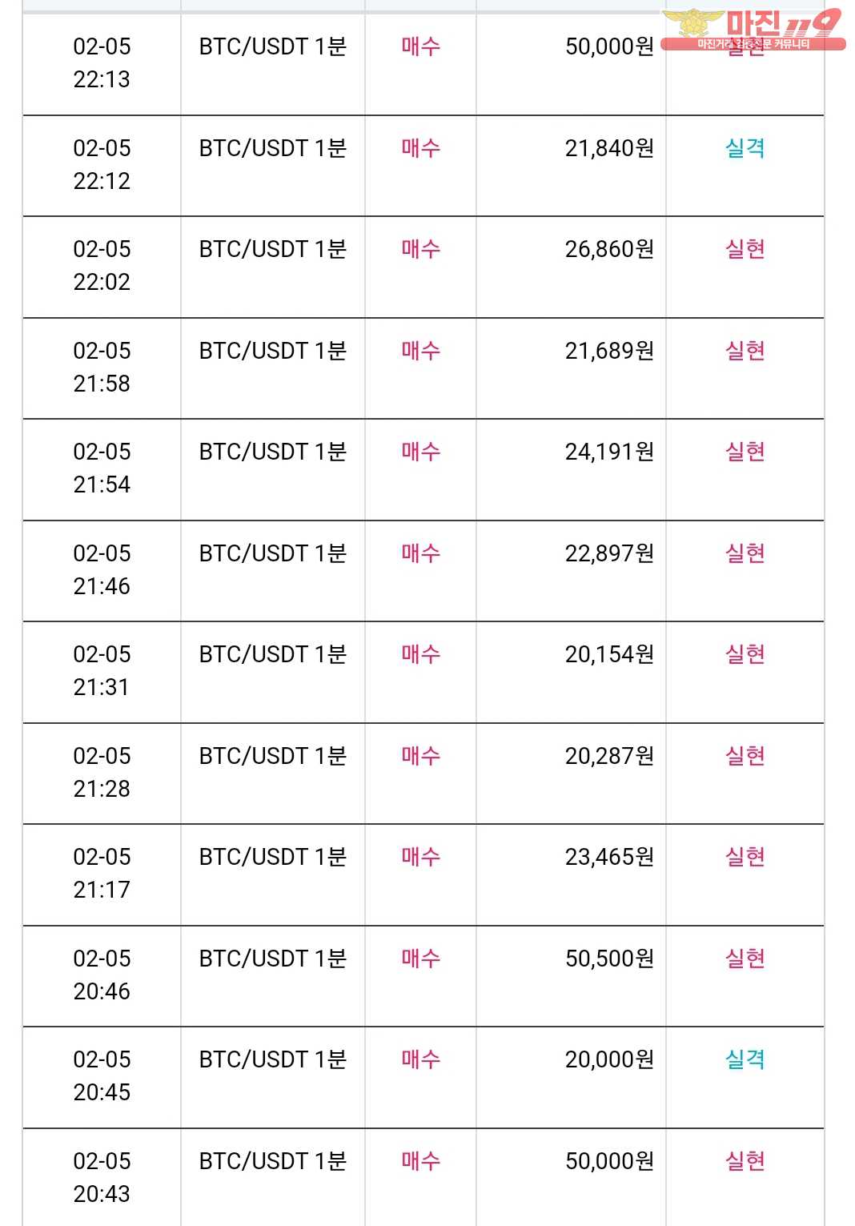The image size is (855, 1226).
Task: Click the 50,000원 amount in the 22:13 row
Action: (x=609, y=46)
